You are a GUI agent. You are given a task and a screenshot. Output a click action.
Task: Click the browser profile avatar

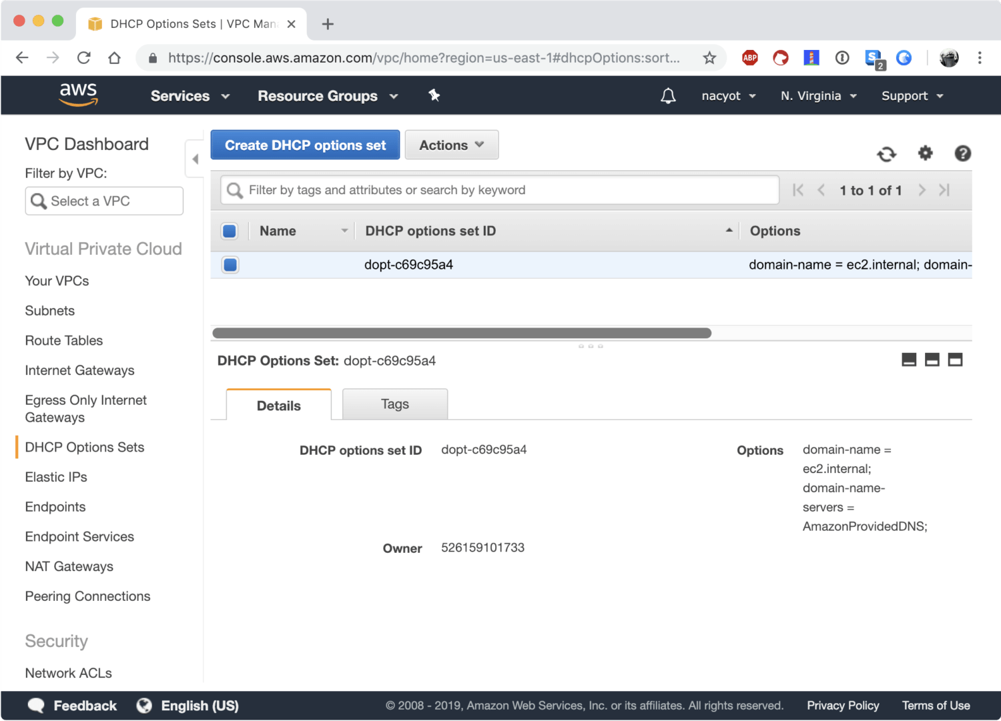point(949,58)
